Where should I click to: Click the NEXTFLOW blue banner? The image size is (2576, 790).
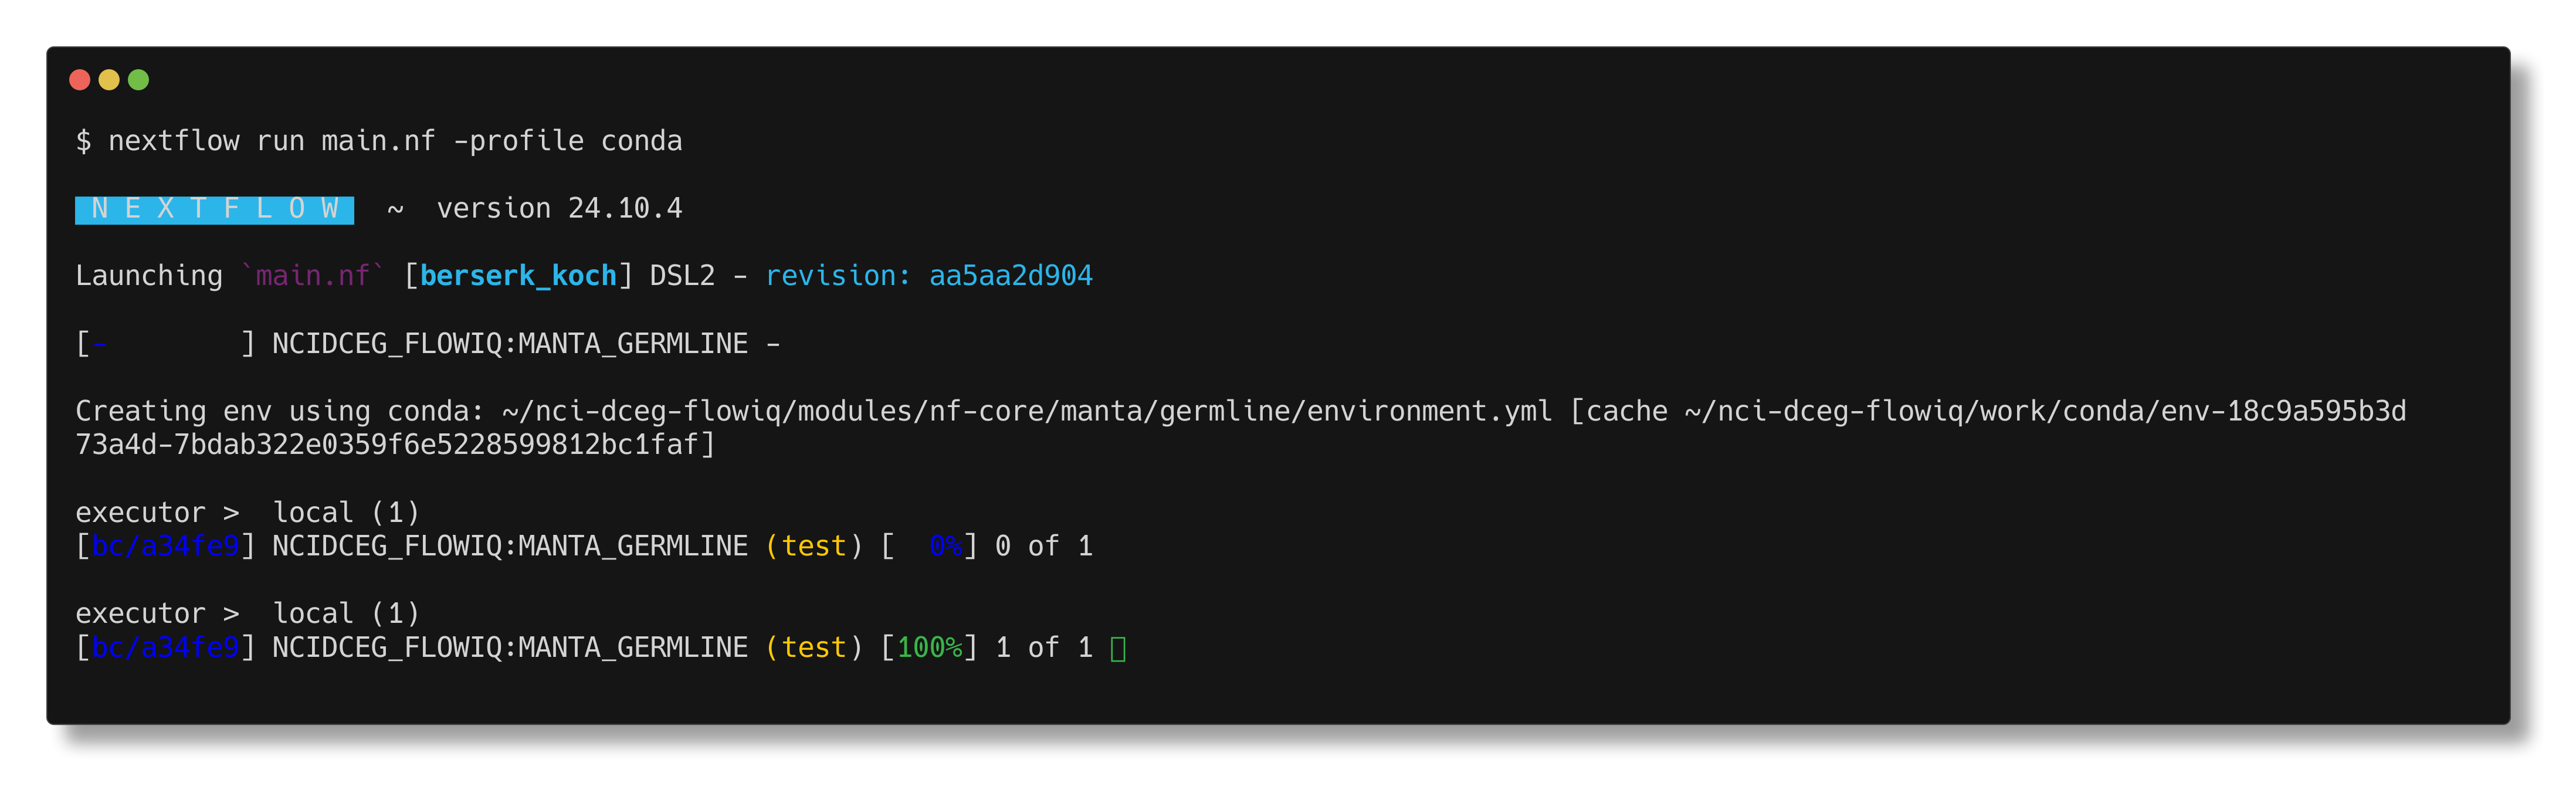coord(214,209)
